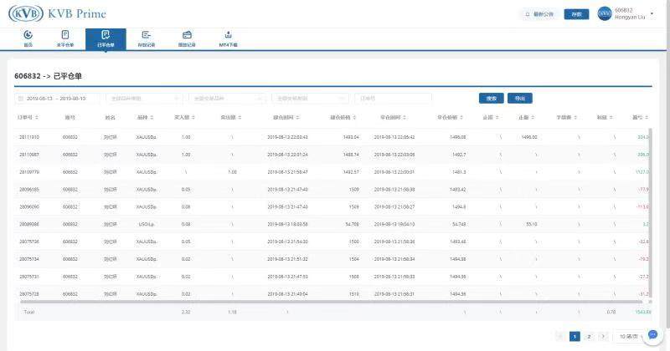Open the filter dropdown beside the date range
The image size is (670, 351).
(x=144, y=99)
